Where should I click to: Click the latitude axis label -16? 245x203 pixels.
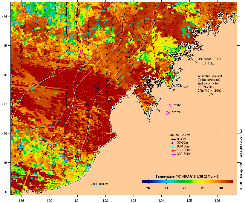point(4,75)
